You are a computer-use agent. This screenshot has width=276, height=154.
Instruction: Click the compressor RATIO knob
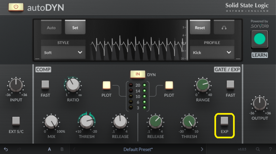tap(72, 85)
